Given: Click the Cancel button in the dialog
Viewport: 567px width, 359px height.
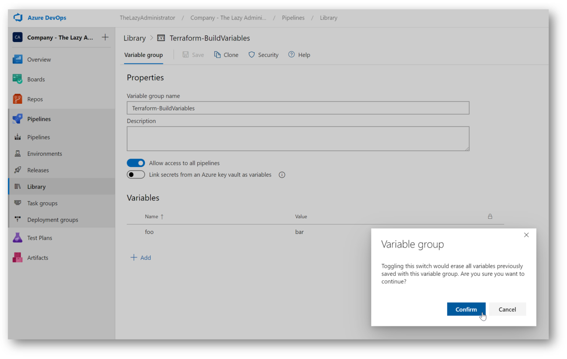Looking at the screenshot, I should (507, 309).
